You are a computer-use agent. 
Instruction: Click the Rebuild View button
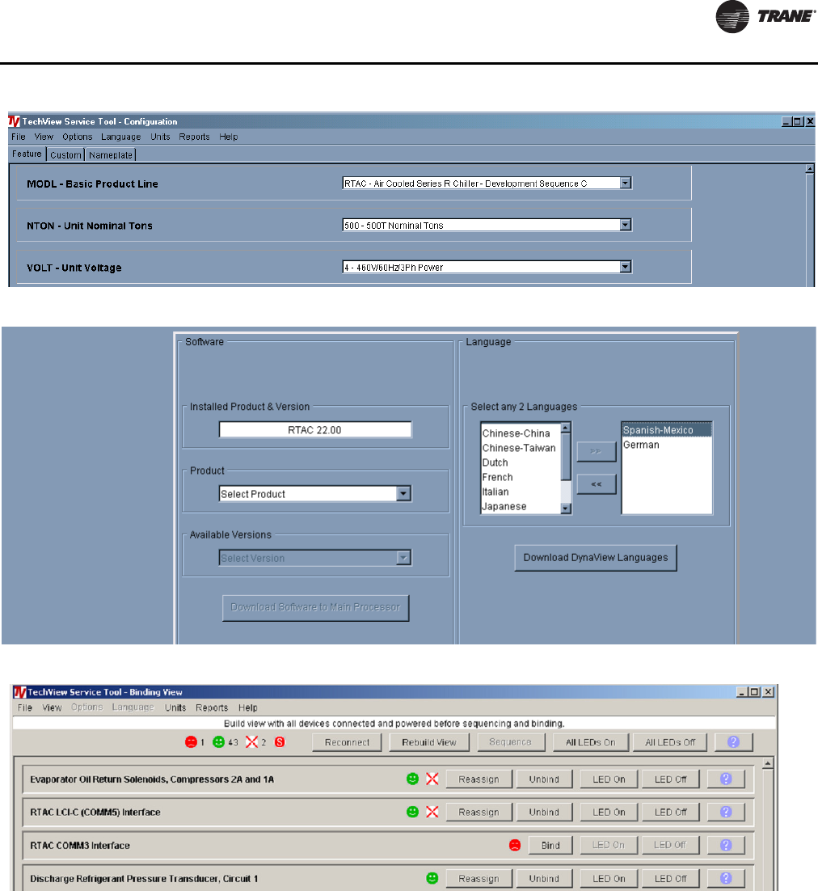[429, 743]
